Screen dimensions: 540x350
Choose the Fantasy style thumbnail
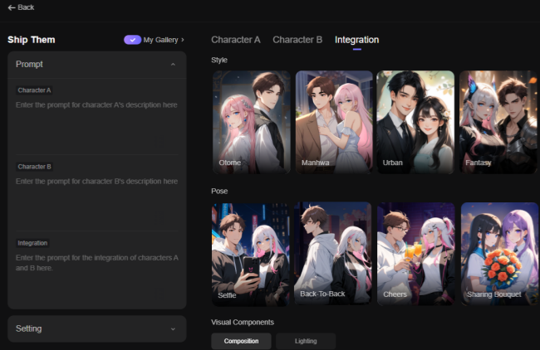pyautogui.click(x=498, y=122)
